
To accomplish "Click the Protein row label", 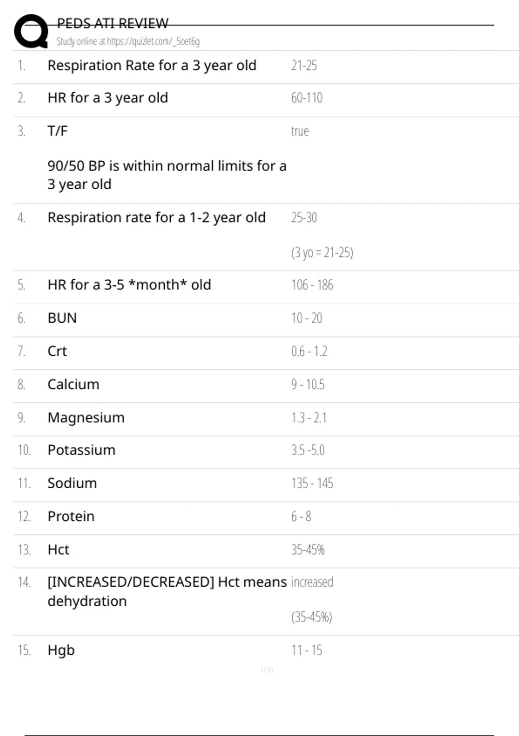I will point(71,516).
